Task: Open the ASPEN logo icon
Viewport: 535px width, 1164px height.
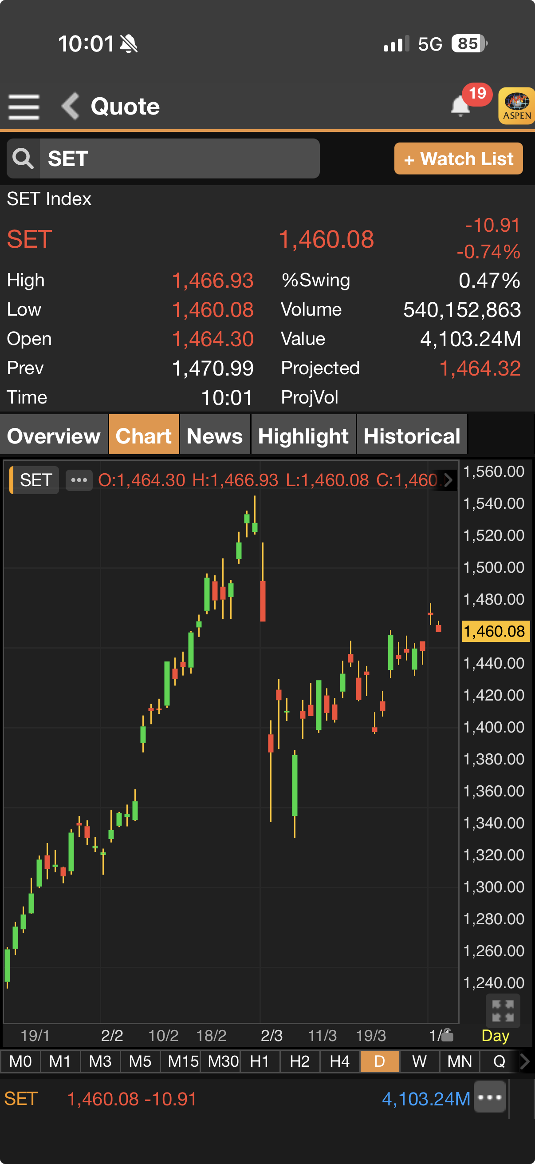Action: coord(516,106)
